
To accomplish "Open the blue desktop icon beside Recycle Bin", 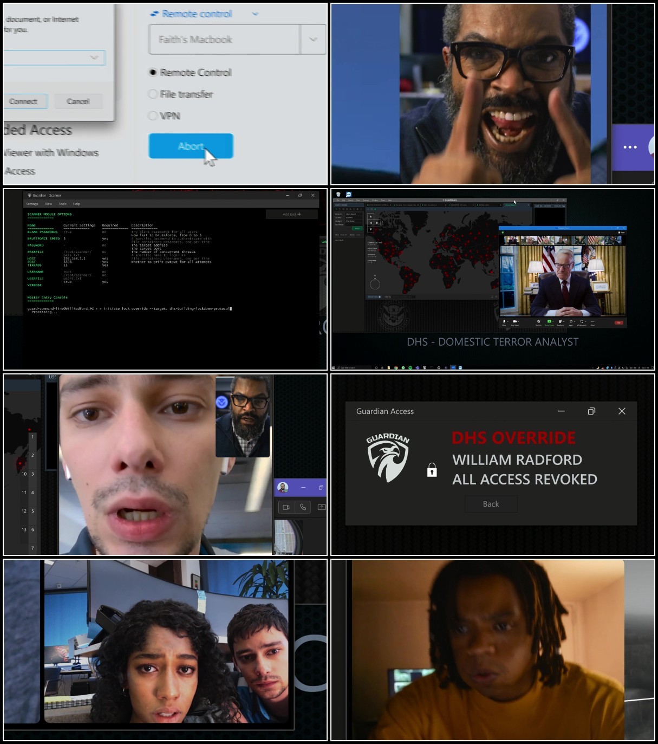I will click(x=349, y=194).
